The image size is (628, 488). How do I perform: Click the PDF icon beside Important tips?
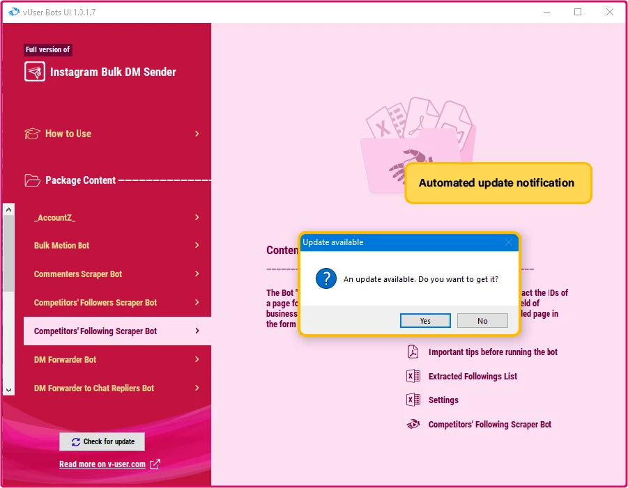click(x=413, y=352)
